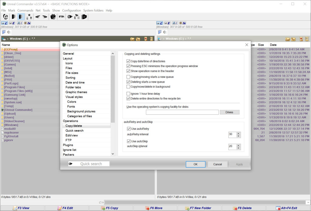Screen dimensions: 311x211
Task: Go to root folder in left panel path bar
Action: [132, 39]
